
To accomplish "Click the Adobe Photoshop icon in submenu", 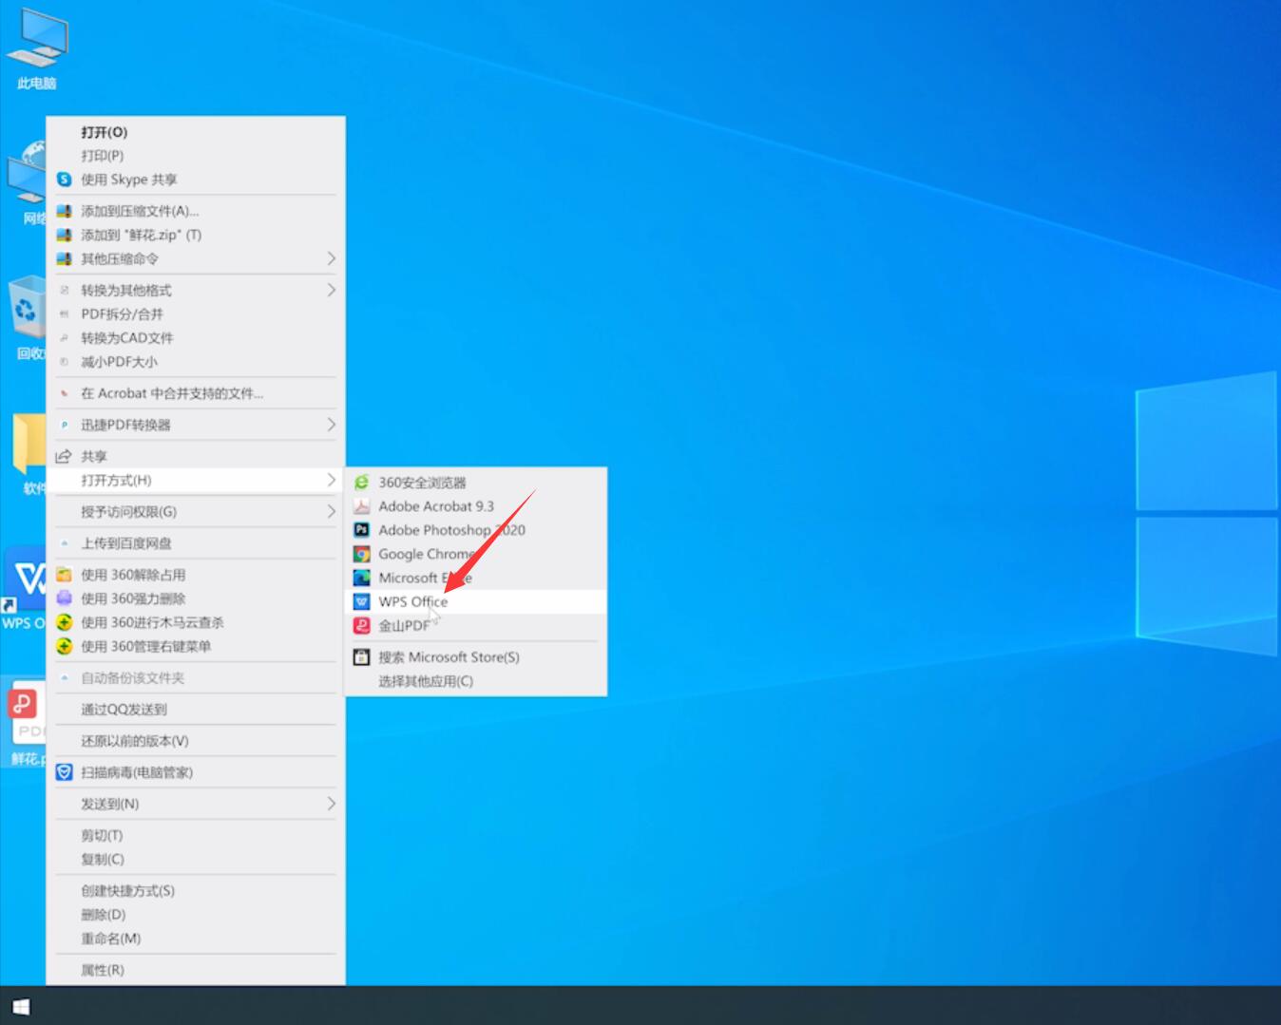I will (361, 530).
